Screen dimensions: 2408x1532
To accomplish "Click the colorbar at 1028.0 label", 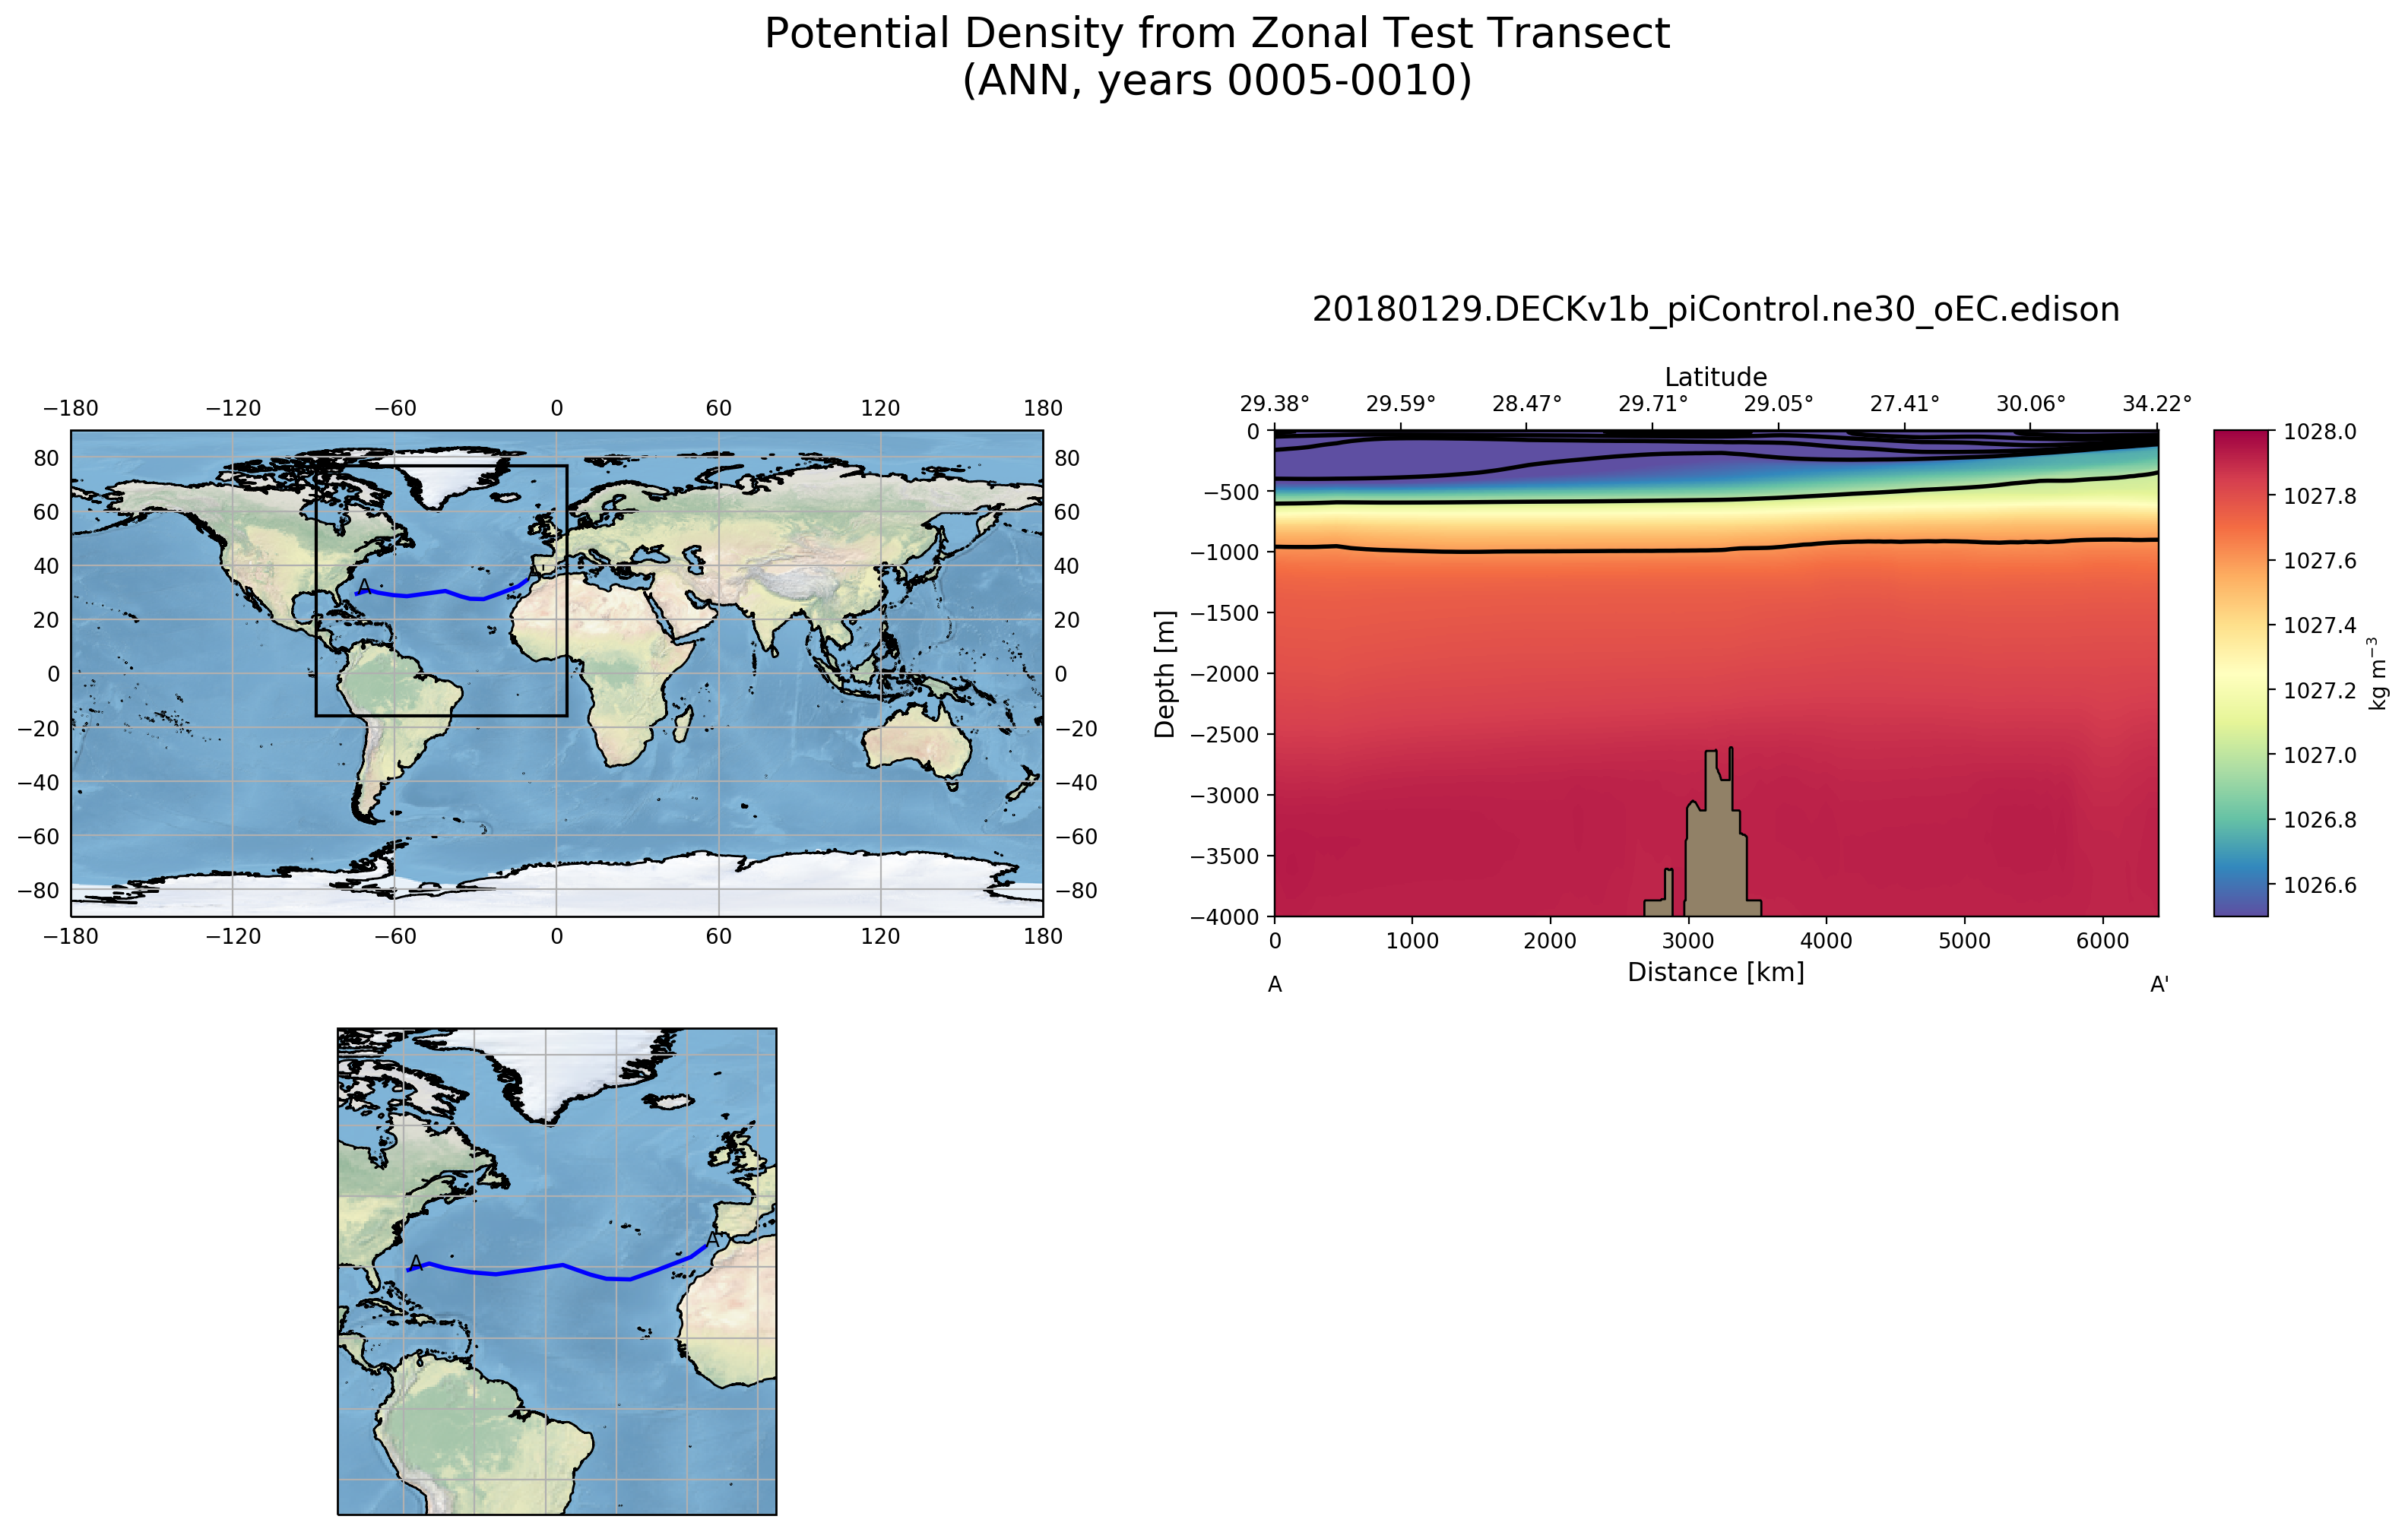I will (2319, 432).
